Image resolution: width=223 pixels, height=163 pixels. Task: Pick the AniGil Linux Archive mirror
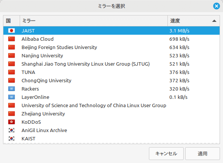[111, 130]
